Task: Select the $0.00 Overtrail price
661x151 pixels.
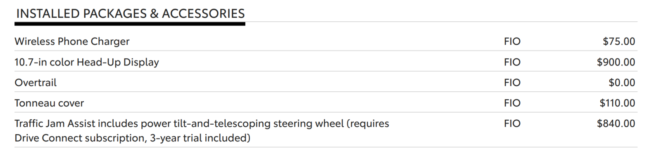Action: (x=622, y=82)
